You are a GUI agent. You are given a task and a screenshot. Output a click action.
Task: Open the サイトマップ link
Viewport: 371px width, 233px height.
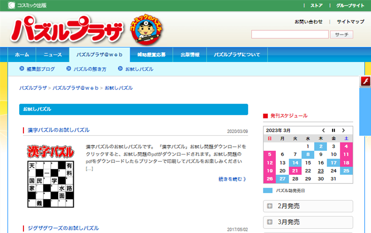coord(350,22)
